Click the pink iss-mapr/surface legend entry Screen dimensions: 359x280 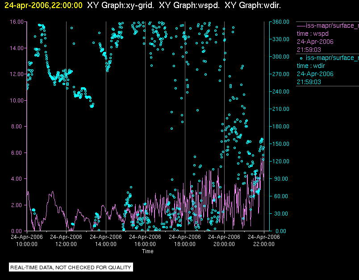coord(332,25)
